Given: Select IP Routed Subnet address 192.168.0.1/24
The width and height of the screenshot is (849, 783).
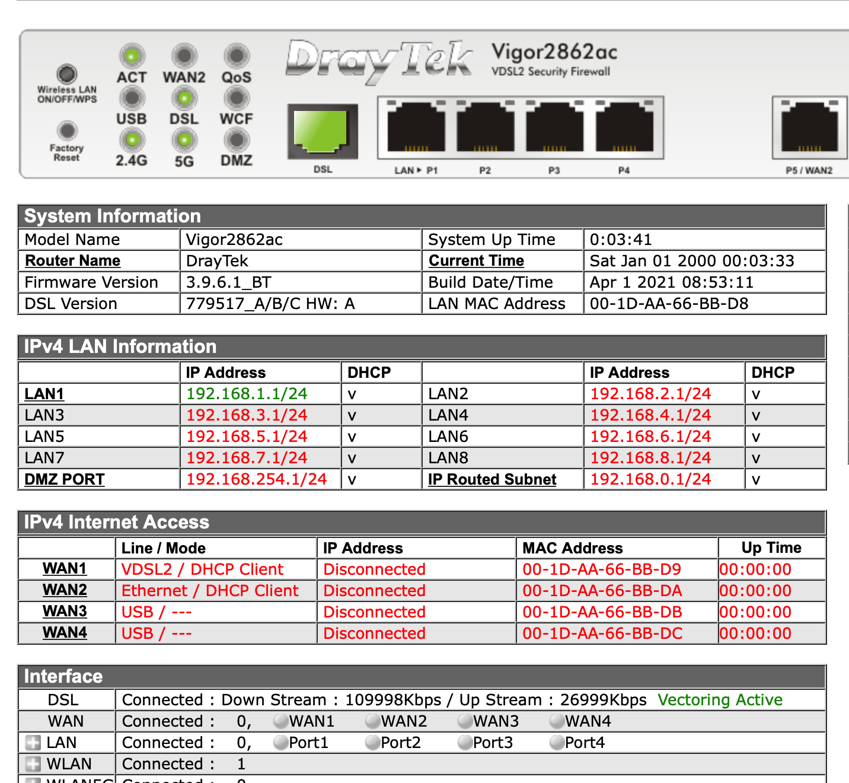Looking at the screenshot, I should click(x=650, y=479).
